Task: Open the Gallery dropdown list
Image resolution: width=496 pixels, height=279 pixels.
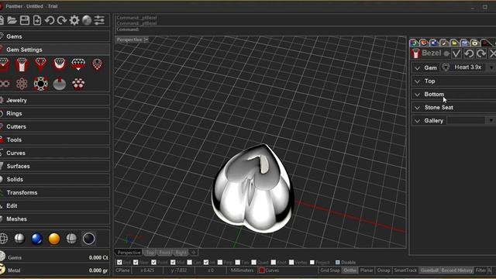Action: [x=491, y=121]
